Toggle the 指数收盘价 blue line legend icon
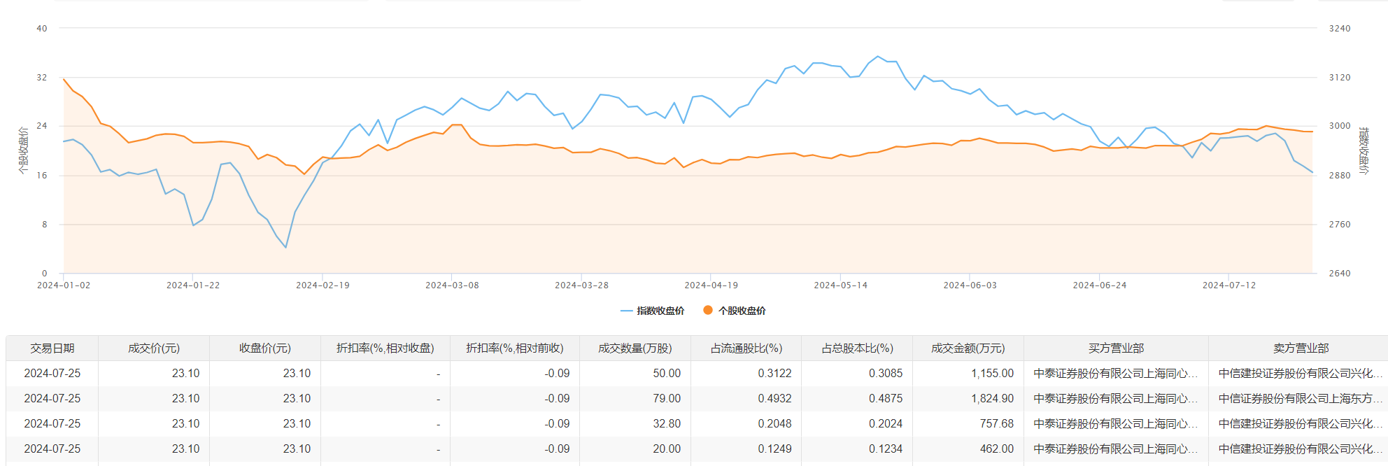 [x=626, y=311]
